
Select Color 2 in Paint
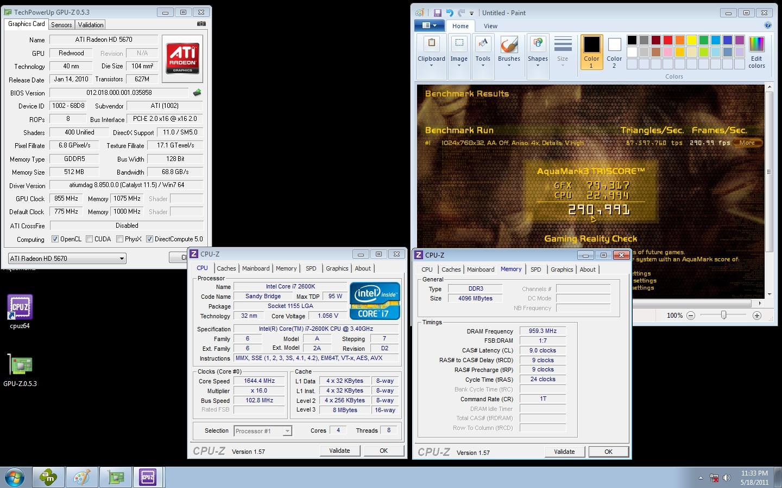pos(614,52)
